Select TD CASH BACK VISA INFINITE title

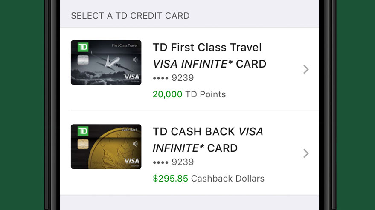click(x=208, y=140)
